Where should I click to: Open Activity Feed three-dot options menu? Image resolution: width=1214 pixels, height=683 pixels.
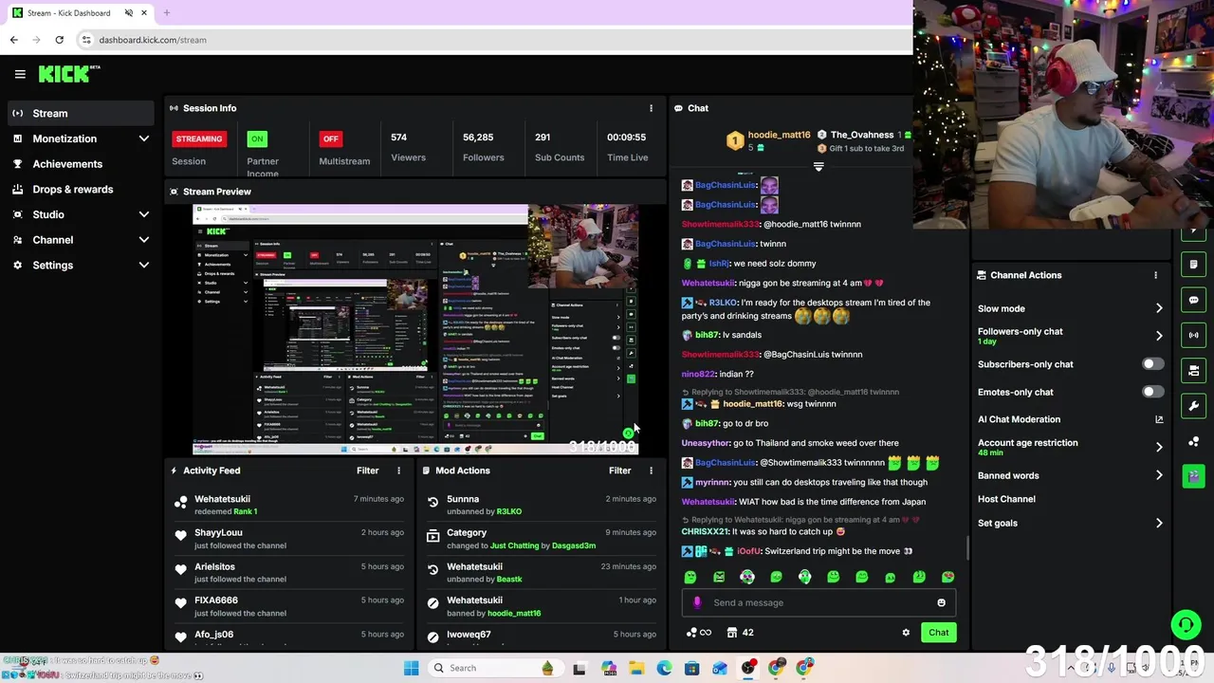[x=398, y=471]
